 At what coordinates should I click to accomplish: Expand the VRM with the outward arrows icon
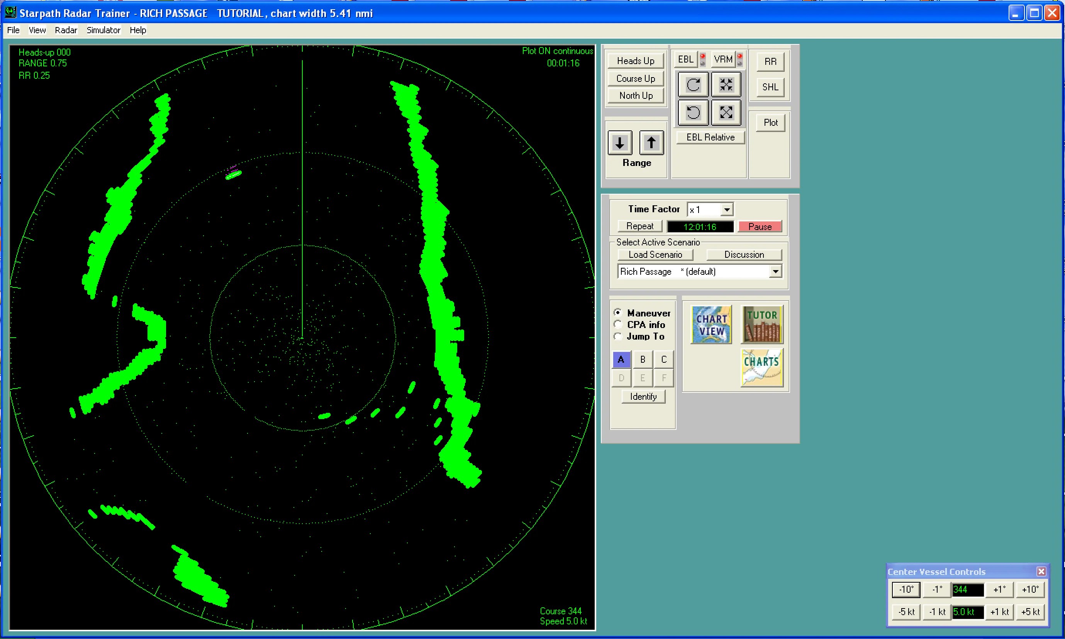coord(726,112)
